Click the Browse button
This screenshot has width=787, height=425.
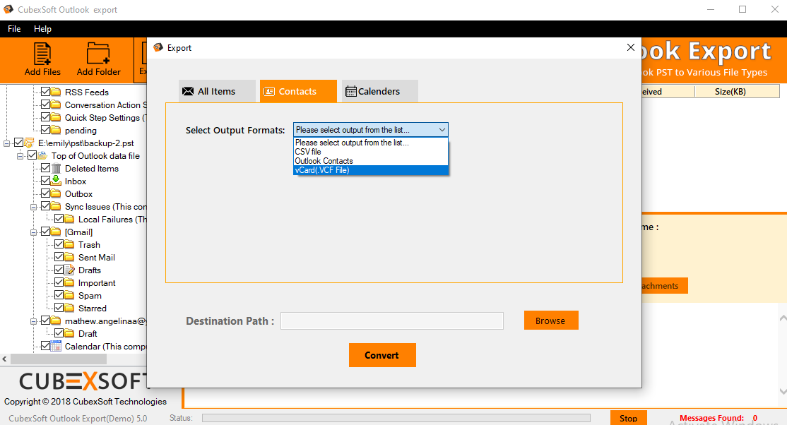[x=550, y=321]
